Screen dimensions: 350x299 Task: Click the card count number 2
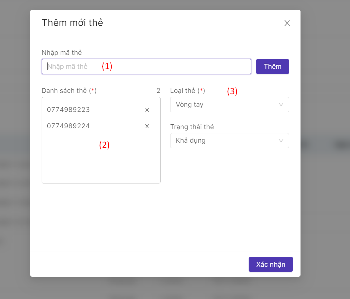(158, 91)
